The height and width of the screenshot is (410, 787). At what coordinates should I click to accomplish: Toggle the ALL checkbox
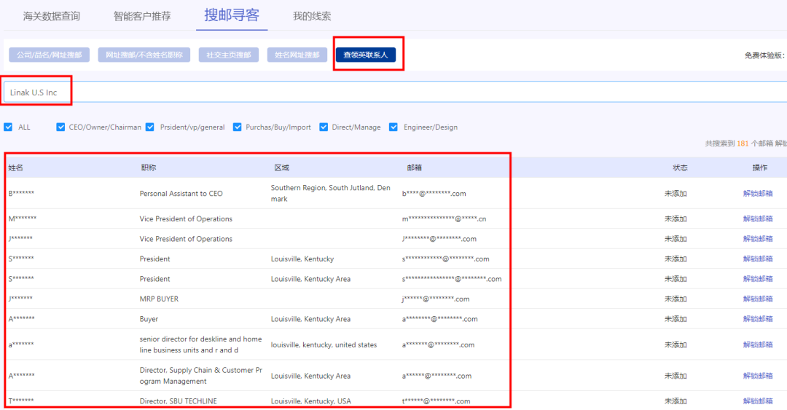tap(9, 127)
